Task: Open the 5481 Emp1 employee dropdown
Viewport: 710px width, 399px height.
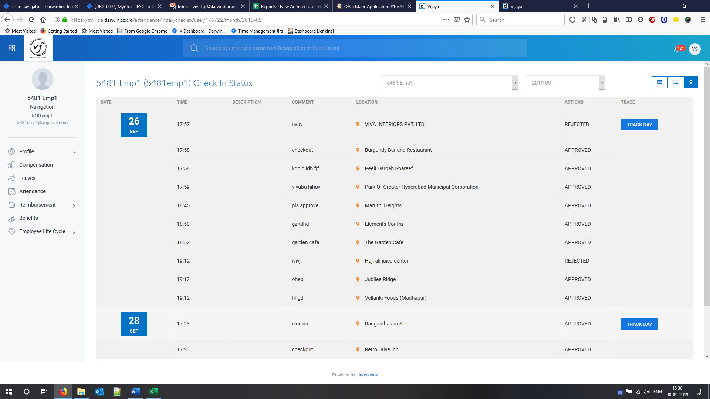Action: pyautogui.click(x=449, y=83)
